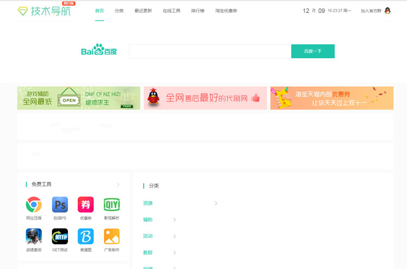Viewport: 407px width, 269px height.
Task: Open the blue 装逼图 icon
Action: point(86,236)
